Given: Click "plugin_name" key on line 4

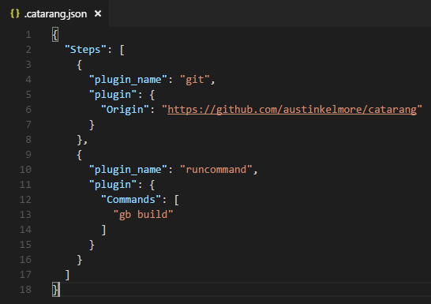Looking at the screenshot, I should point(128,80).
